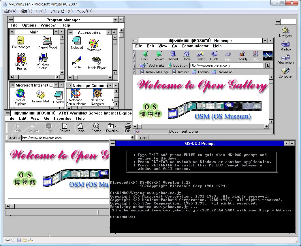Open Virtual PC CD(C) menu
The width and height of the screenshot is (301, 246).
coord(41,11)
